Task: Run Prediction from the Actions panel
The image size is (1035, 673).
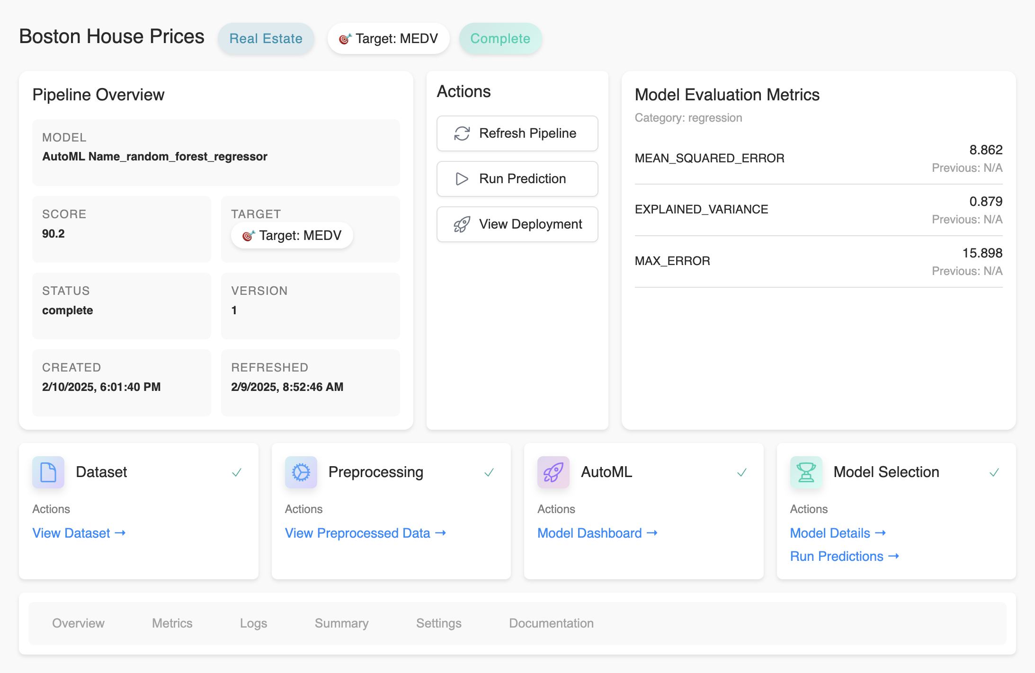Action: 517,179
